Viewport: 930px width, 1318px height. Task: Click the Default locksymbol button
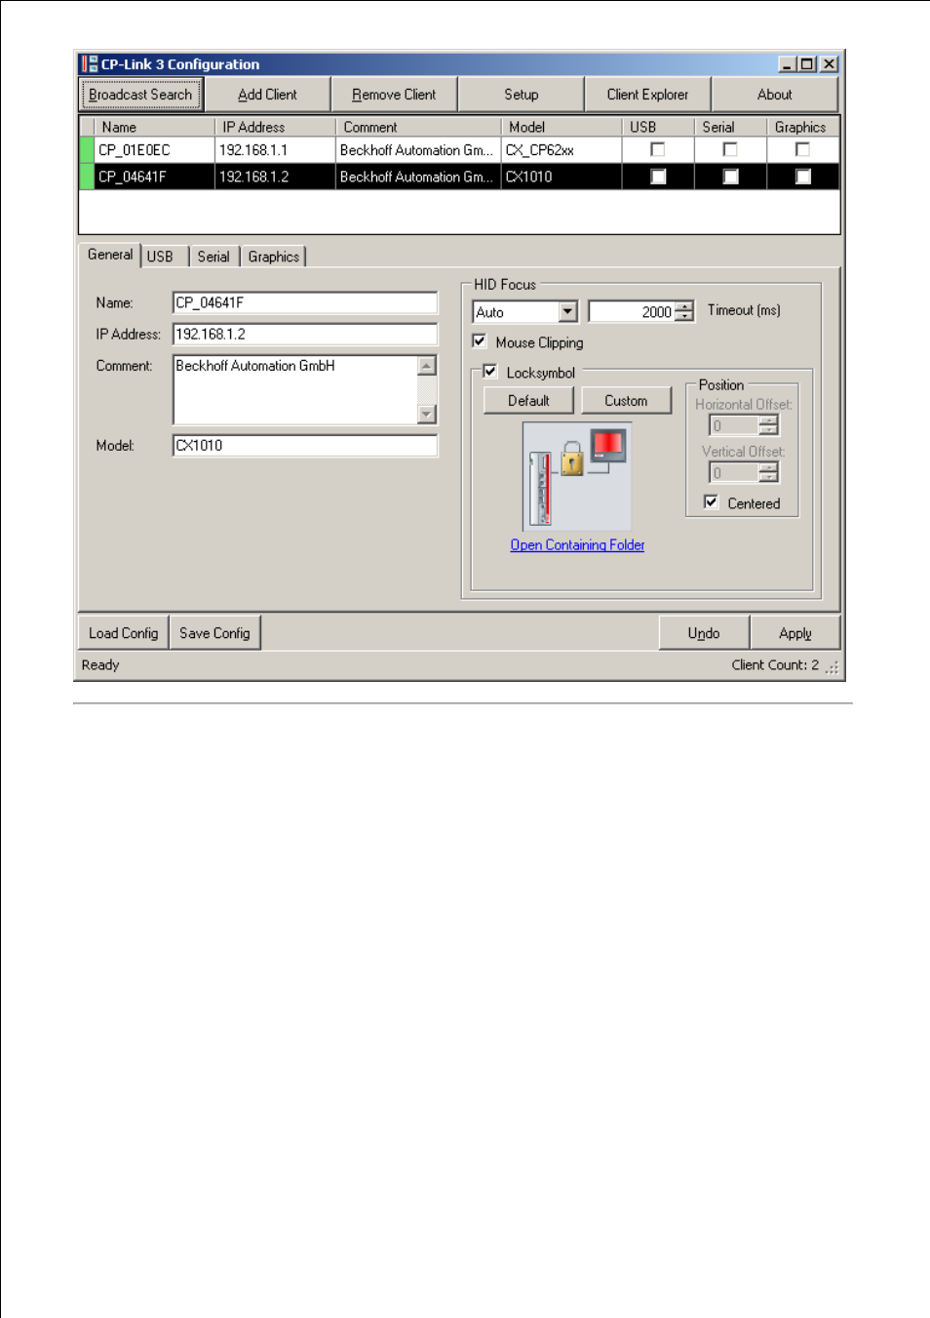click(x=528, y=401)
